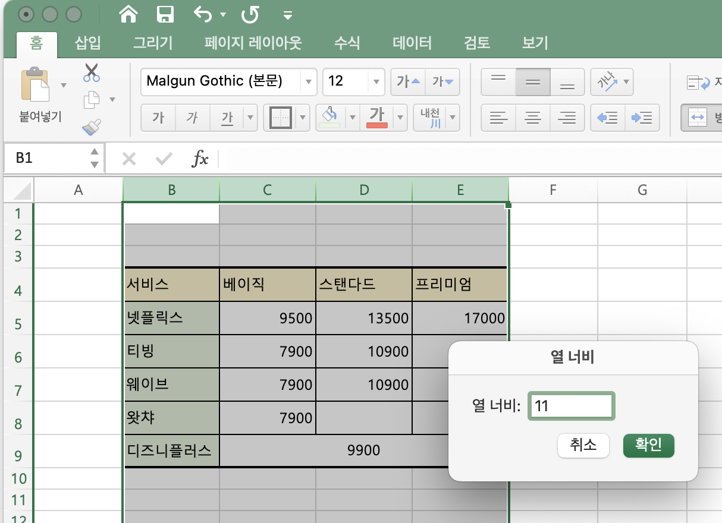Open font color dropdown arrow
722x523 pixels.
point(400,117)
